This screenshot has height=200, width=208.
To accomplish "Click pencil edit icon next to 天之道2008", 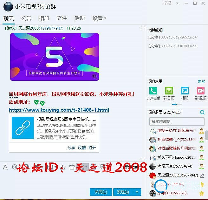I will [x=202, y=176].
